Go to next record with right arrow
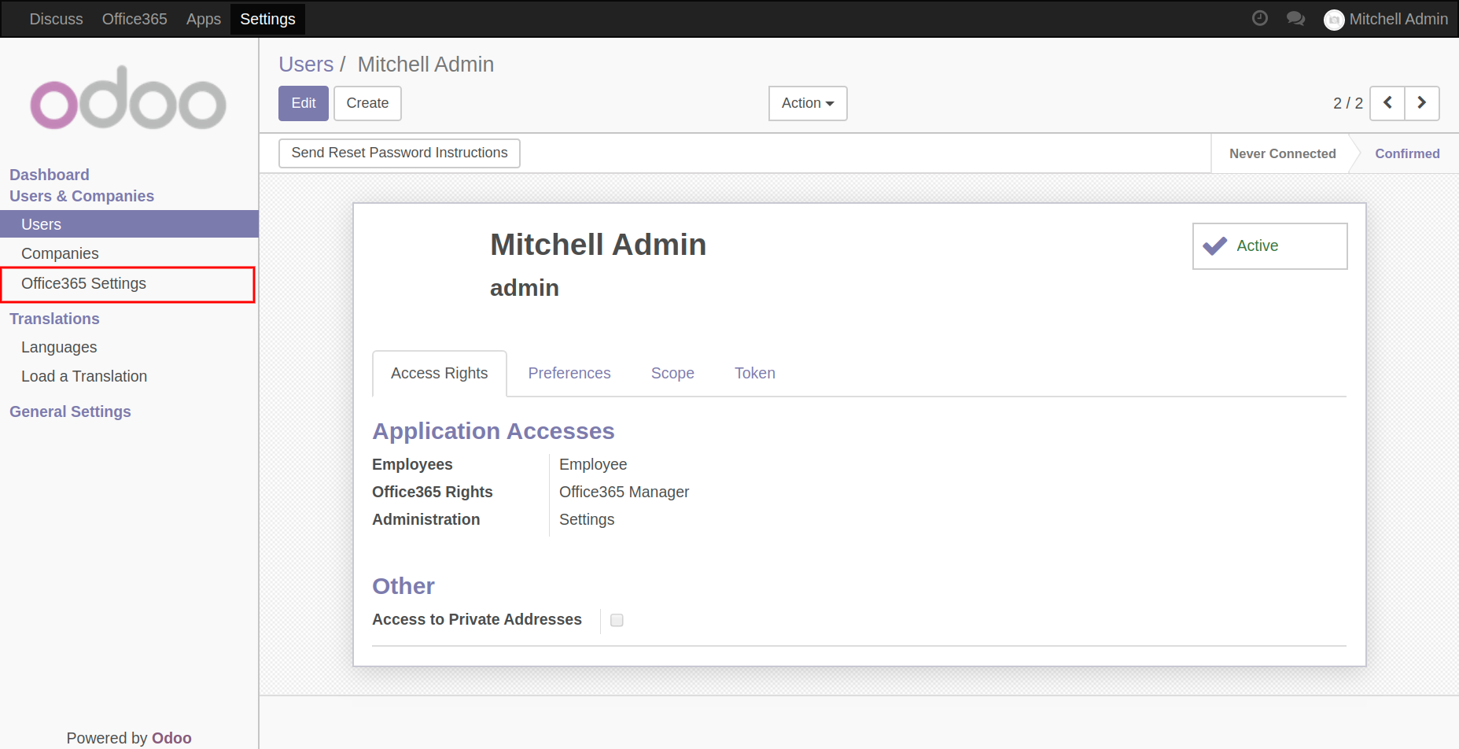The image size is (1459, 749). pos(1422,103)
